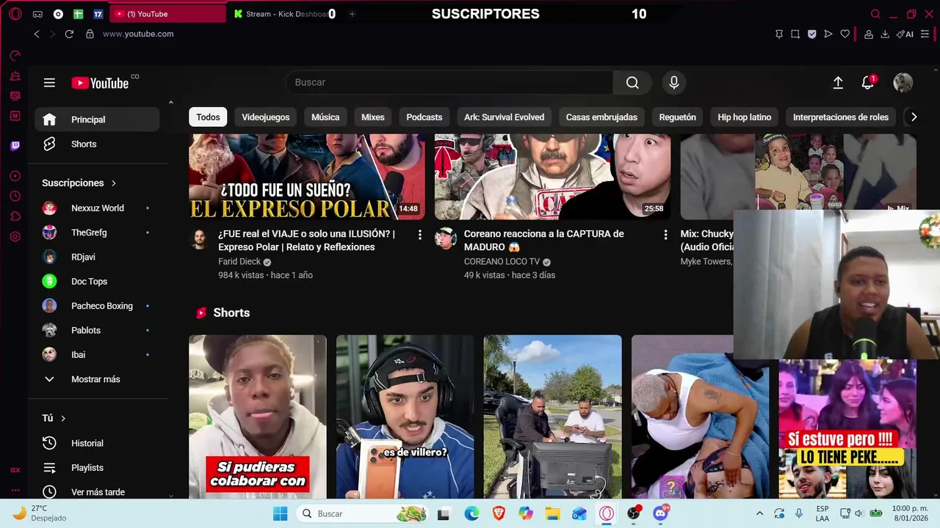Image resolution: width=940 pixels, height=528 pixels.
Task: Open the Opera GX main menu logo
Action: pyautogui.click(x=15, y=14)
